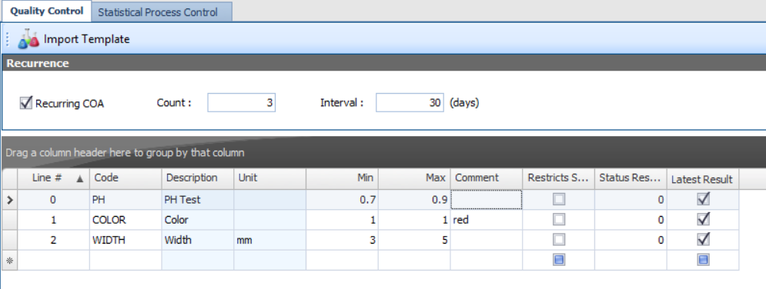This screenshot has height=289, width=766.
Task: Toggle Latest Result checkbox in new row
Action: click(x=703, y=261)
